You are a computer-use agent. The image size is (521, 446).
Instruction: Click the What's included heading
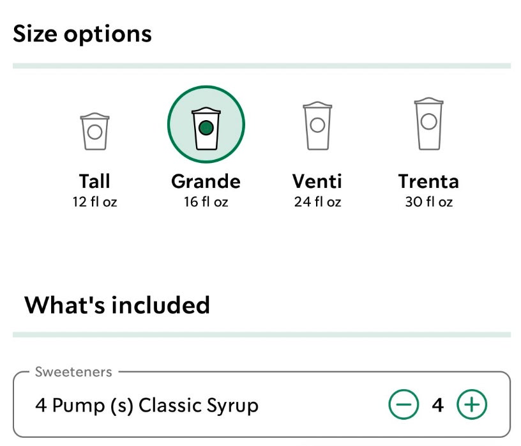coord(117,305)
